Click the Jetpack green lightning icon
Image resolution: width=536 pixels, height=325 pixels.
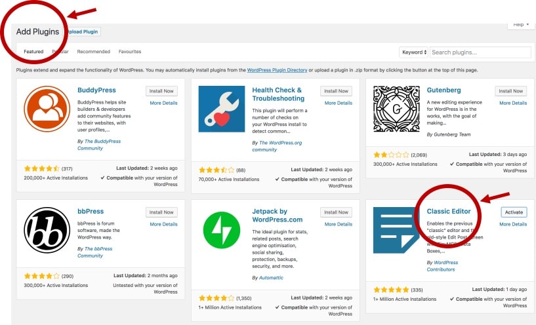(x=222, y=230)
